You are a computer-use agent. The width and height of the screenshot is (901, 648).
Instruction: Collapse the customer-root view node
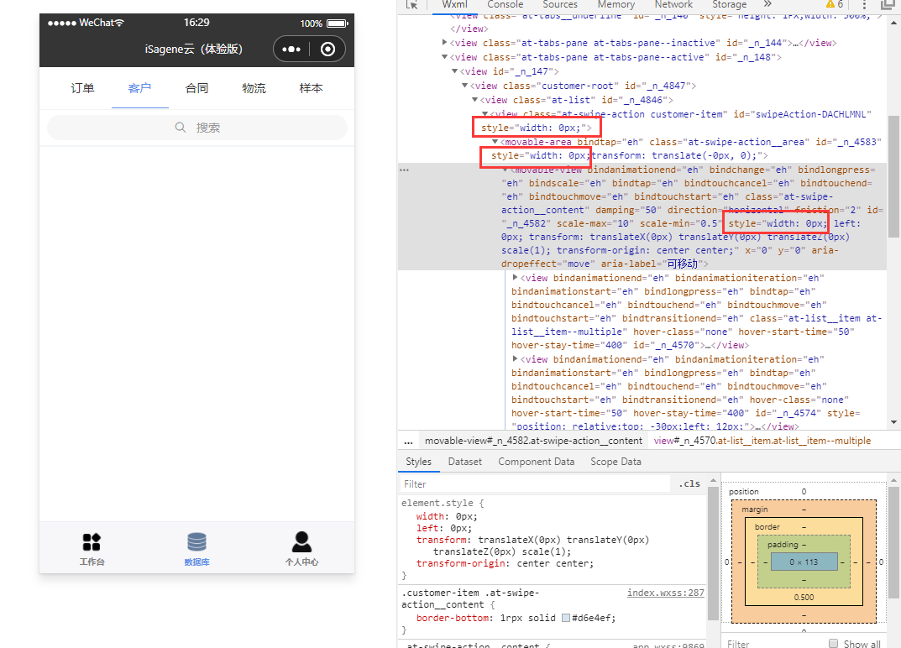tap(465, 85)
